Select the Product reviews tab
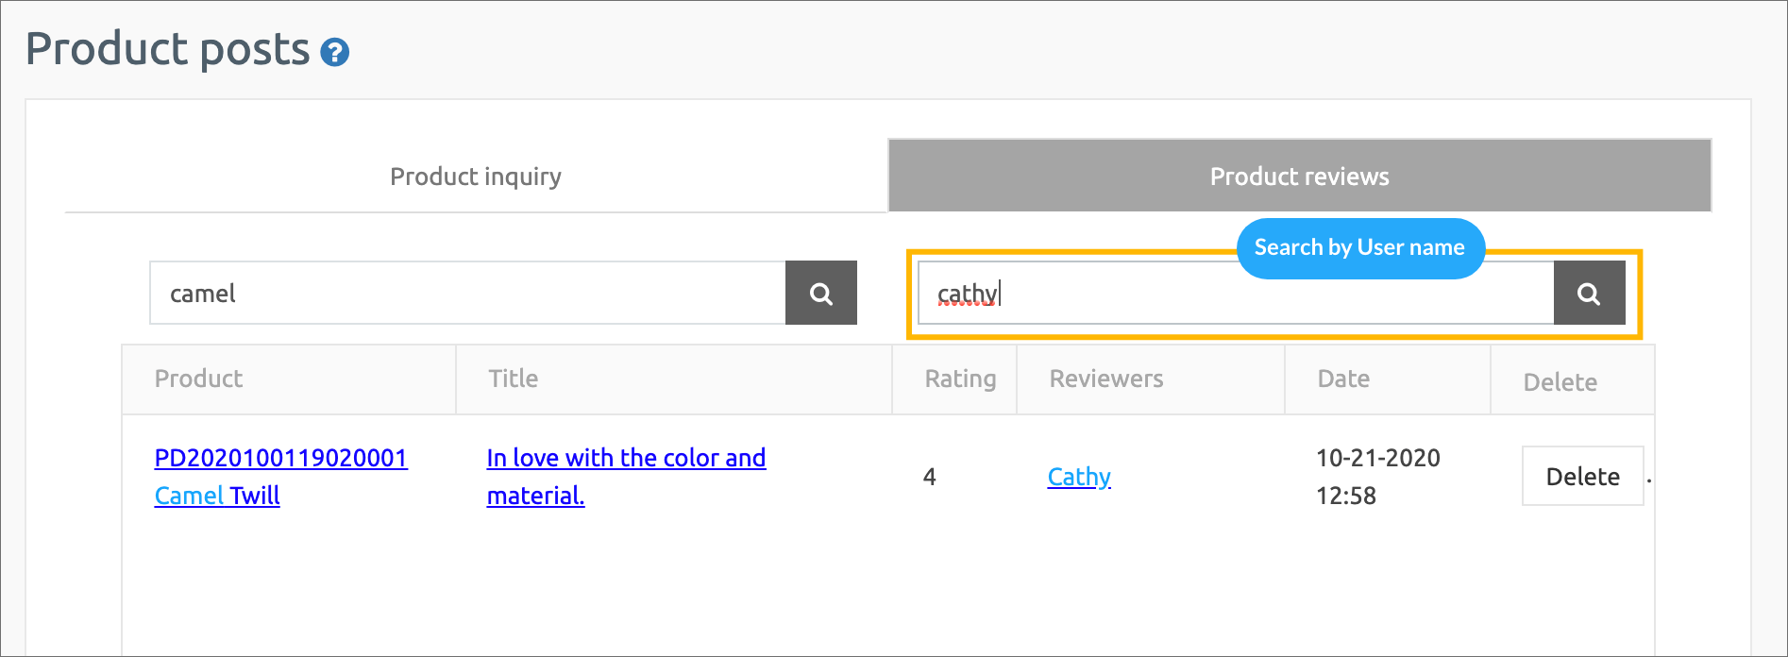Viewport: 1788px width, 657px height. [x=1299, y=177]
